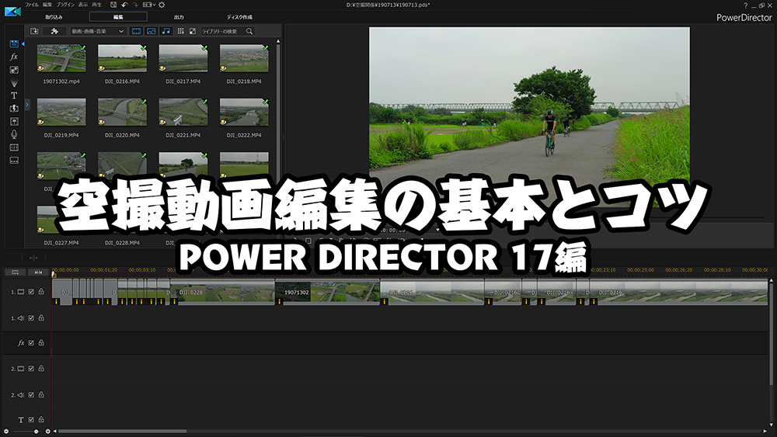Select the DJI_0216.MP4 thumbnail
Image resolution: width=777 pixels, height=437 pixels.
pos(123,58)
